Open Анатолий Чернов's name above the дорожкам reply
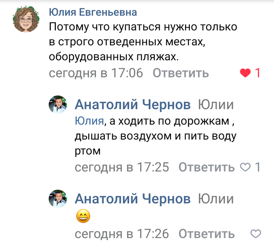 [133, 105]
